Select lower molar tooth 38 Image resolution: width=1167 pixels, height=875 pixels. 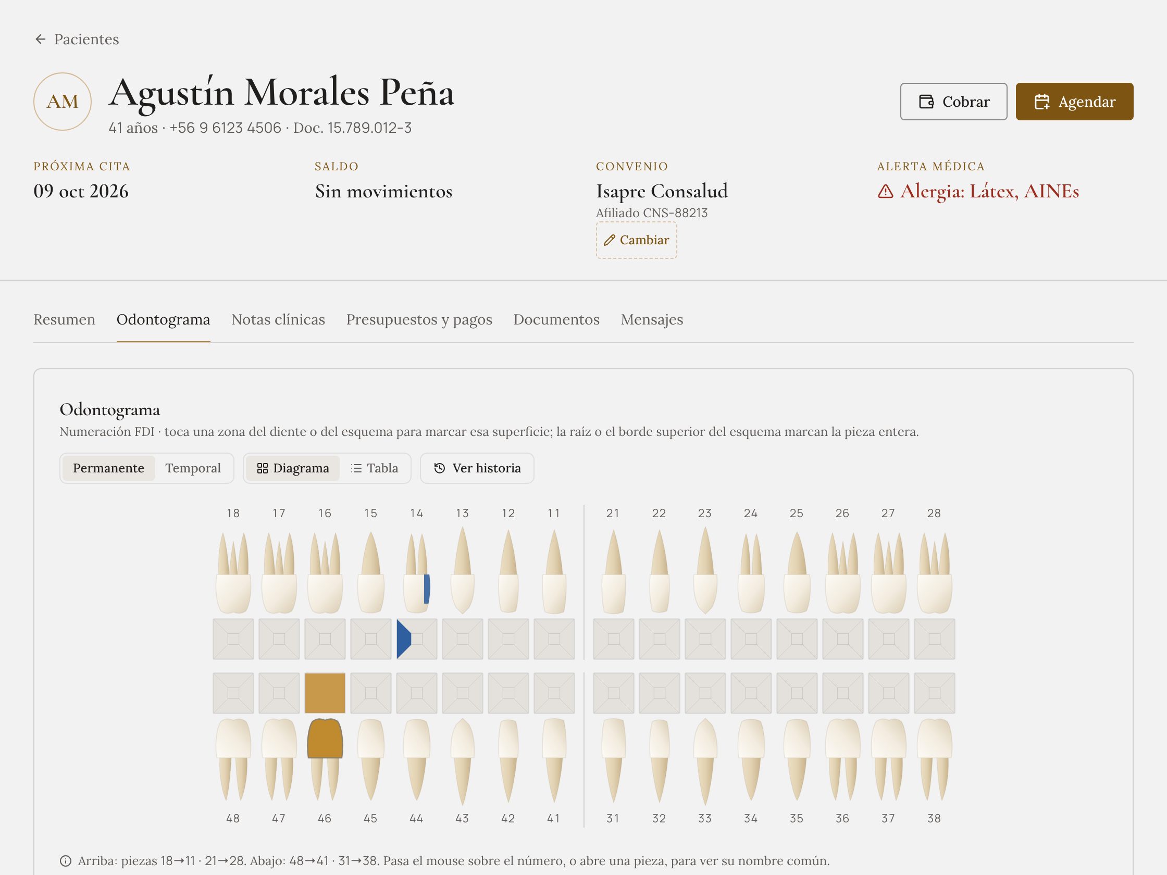[x=934, y=760]
